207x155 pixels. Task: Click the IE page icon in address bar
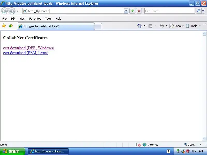[x=25, y=11]
